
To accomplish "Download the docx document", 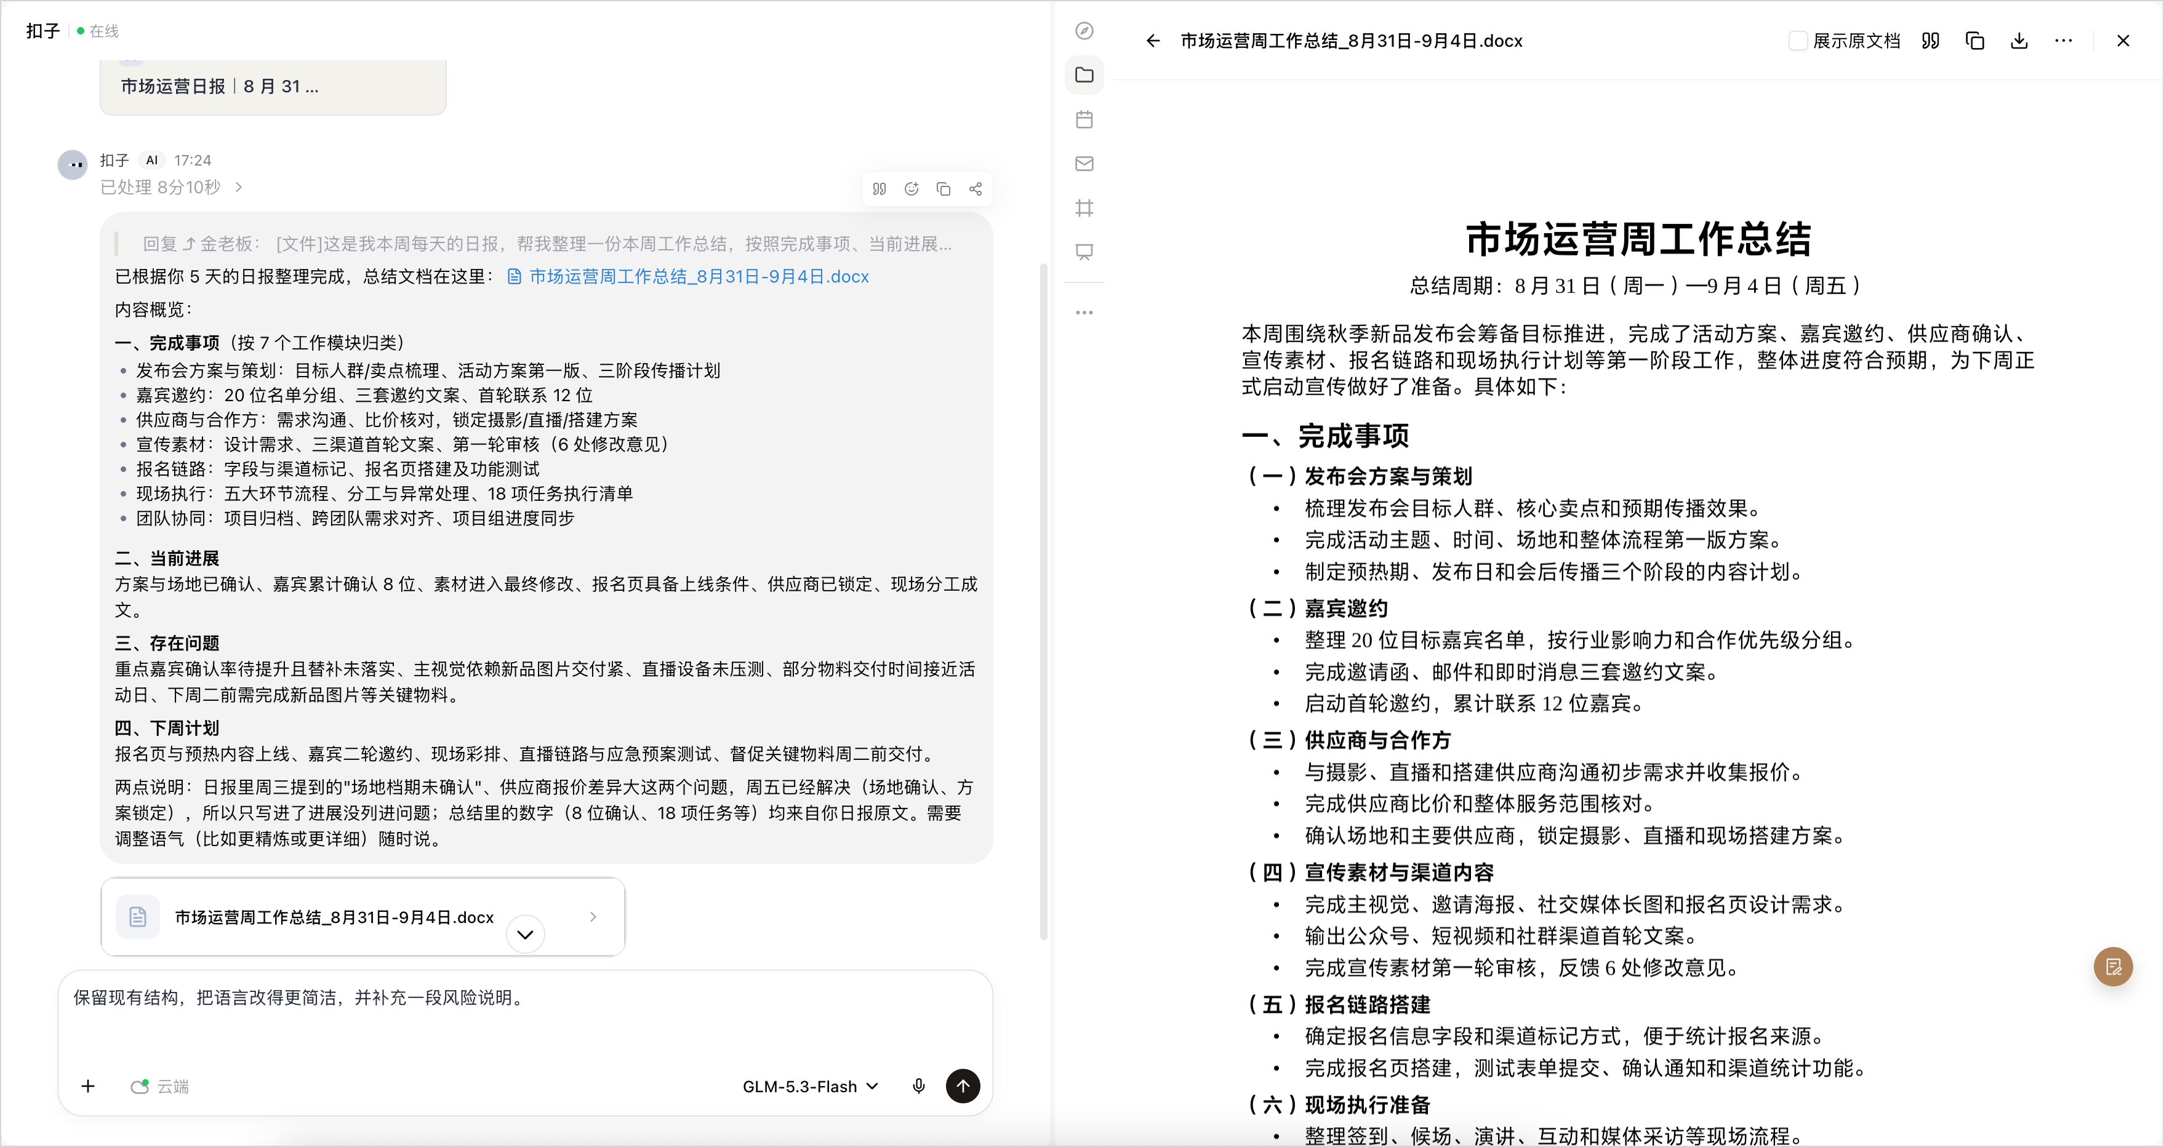I will pos(2019,40).
